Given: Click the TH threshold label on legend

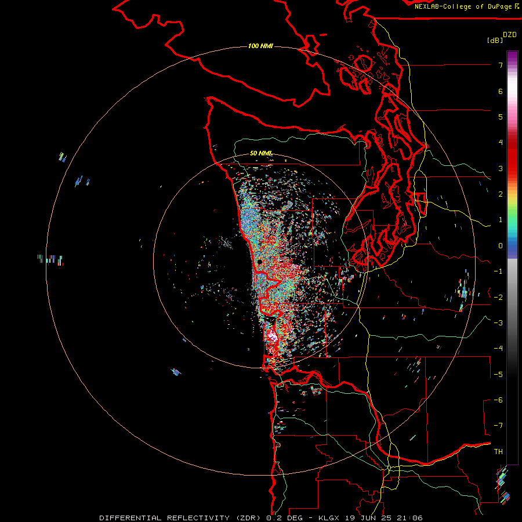Looking at the screenshot, I should [x=498, y=451].
